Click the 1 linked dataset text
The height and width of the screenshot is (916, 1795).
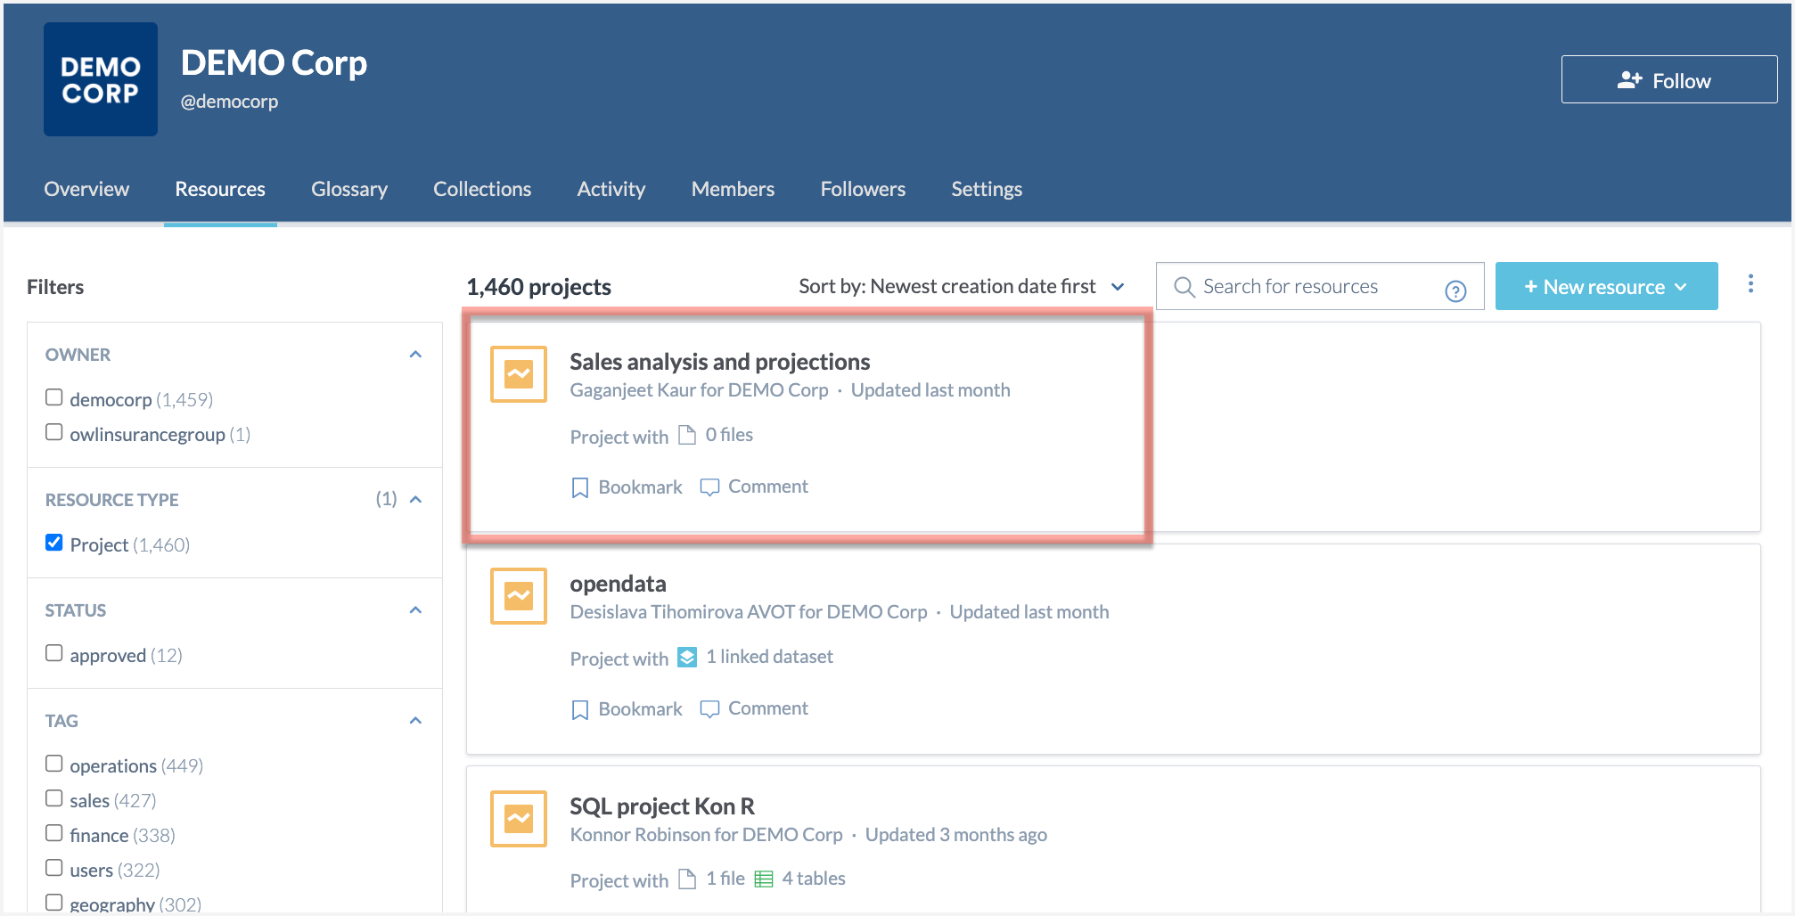tap(769, 657)
